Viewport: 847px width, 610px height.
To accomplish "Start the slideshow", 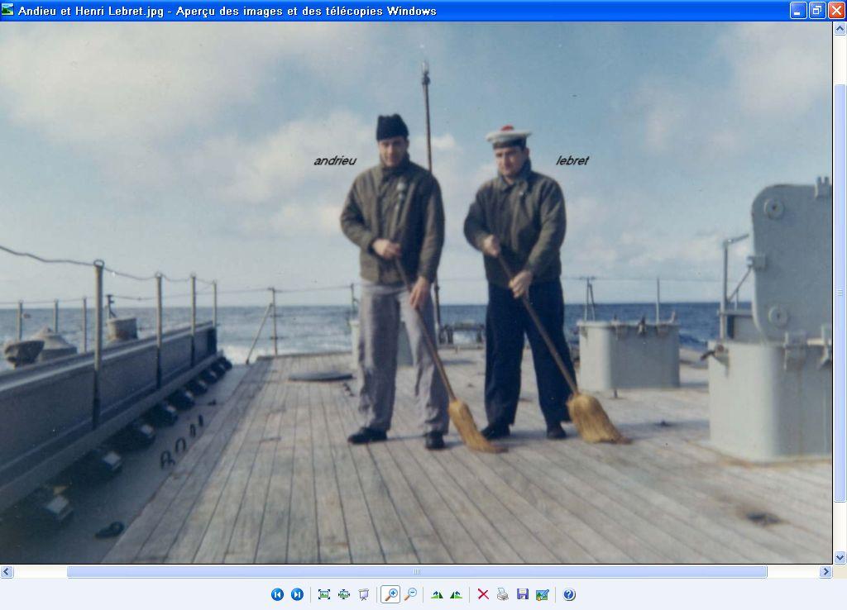I will [x=364, y=594].
